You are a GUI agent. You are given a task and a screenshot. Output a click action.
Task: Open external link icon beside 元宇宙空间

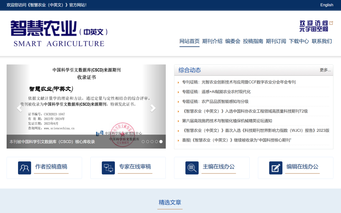331,23
